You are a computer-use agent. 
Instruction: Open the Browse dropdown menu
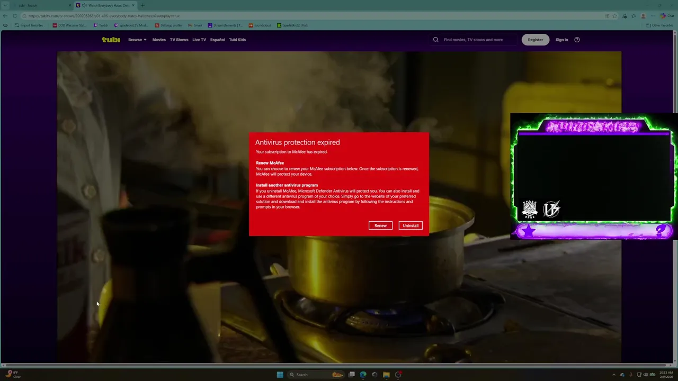pos(137,40)
